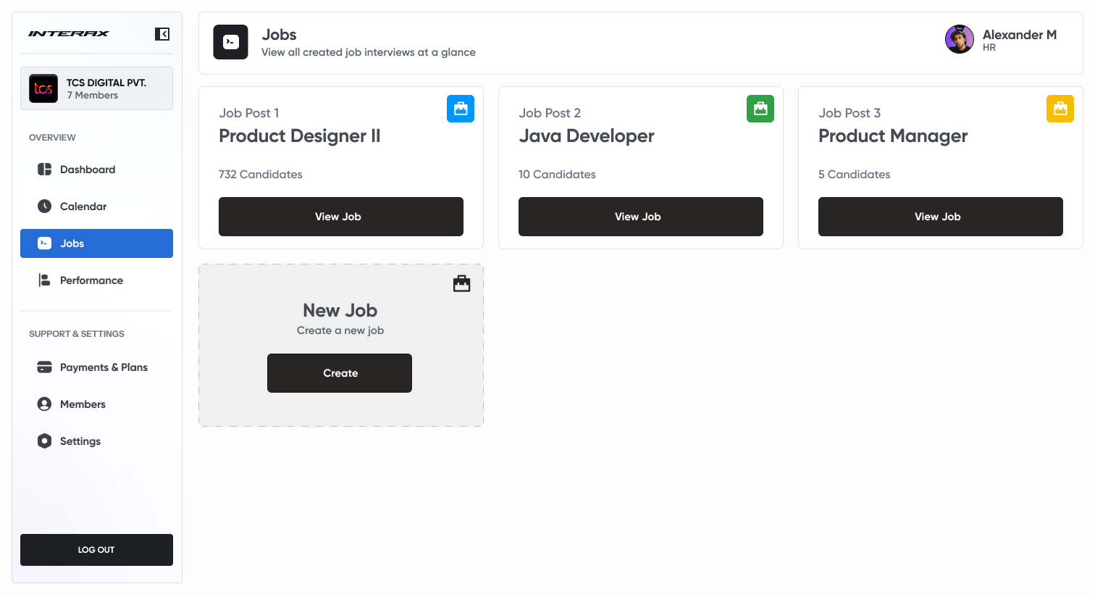Switch to the Jobs section from Overview
1095x597 pixels.
(x=96, y=243)
